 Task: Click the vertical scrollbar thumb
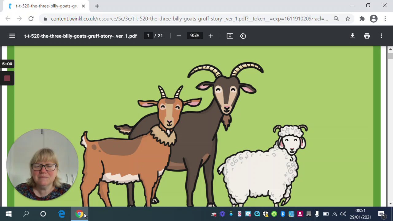pyautogui.click(x=390, y=56)
